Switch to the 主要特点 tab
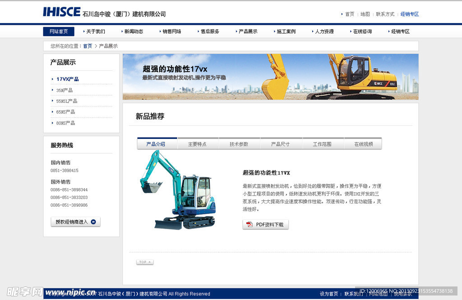 [198, 144]
